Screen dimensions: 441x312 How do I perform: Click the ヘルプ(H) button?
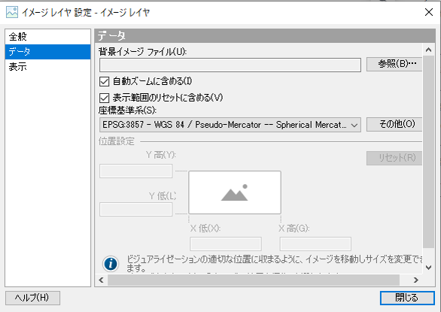32,298
